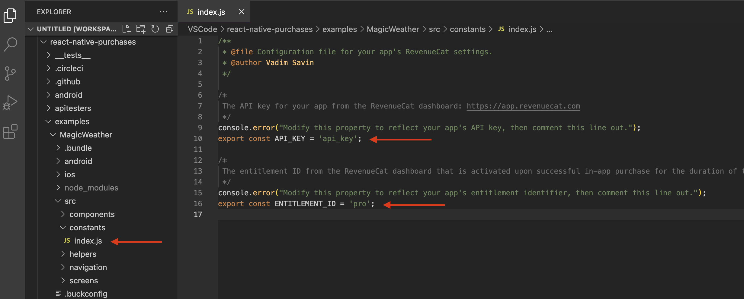The width and height of the screenshot is (744, 299).
Task: Click src in the breadcrumb path
Action: pyautogui.click(x=435, y=29)
